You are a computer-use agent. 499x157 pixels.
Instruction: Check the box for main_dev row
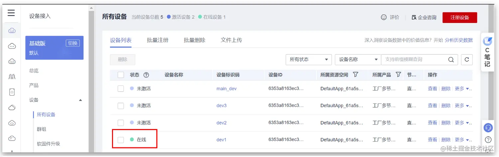(x=121, y=88)
